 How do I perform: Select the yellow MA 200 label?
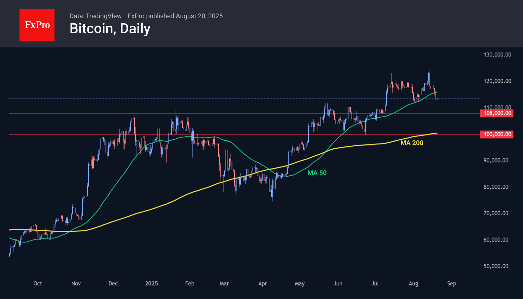tap(412, 143)
